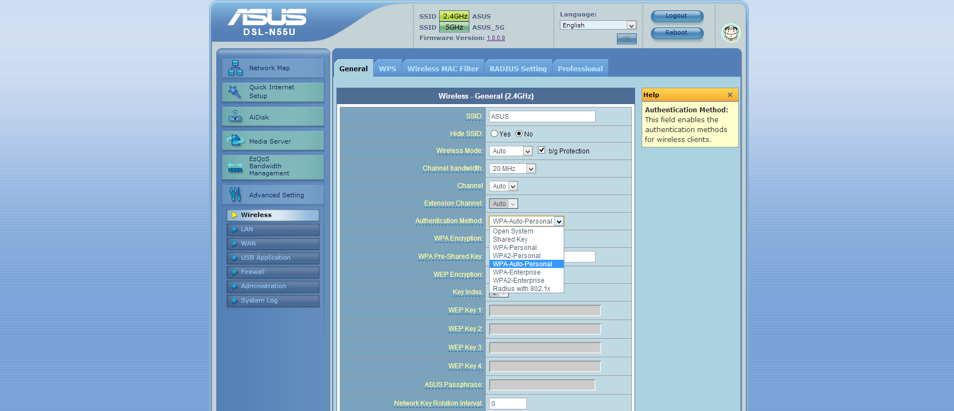Click the Authentication Method label link
The height and width of the screenshot is (411, 954).
[449, 221]
